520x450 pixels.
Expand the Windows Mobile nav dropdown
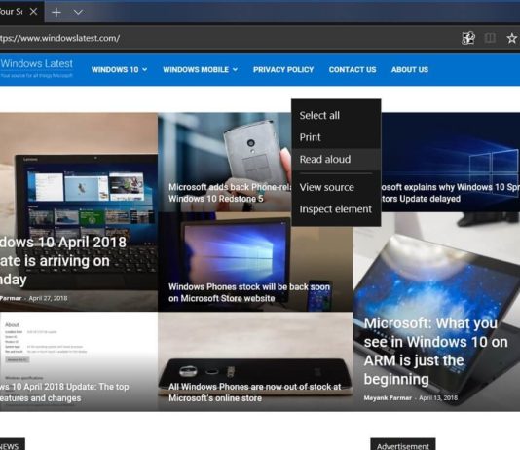point(200,69)
